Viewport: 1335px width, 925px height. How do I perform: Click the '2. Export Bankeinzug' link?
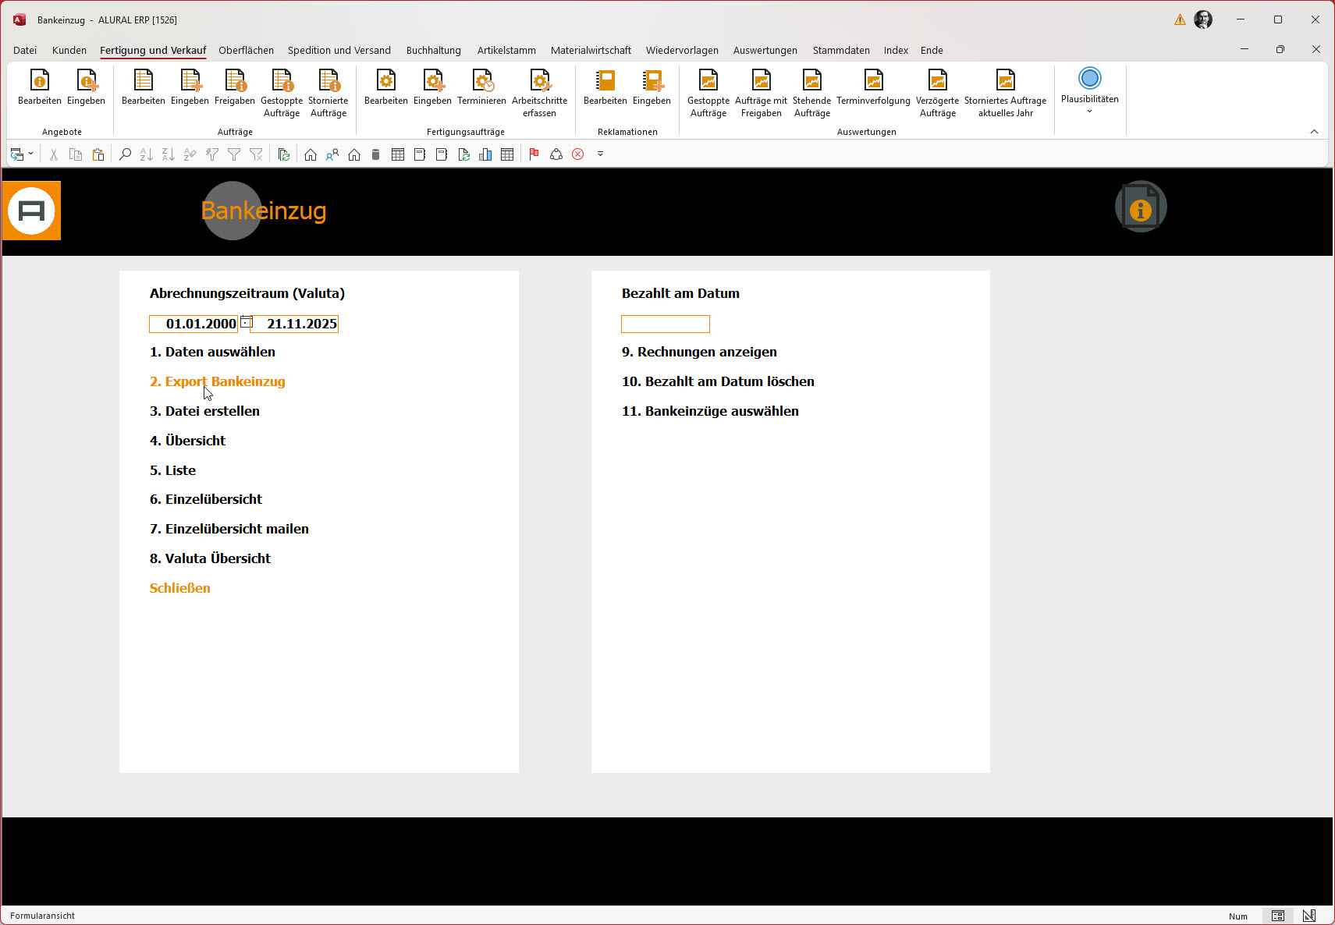point(218,381)
